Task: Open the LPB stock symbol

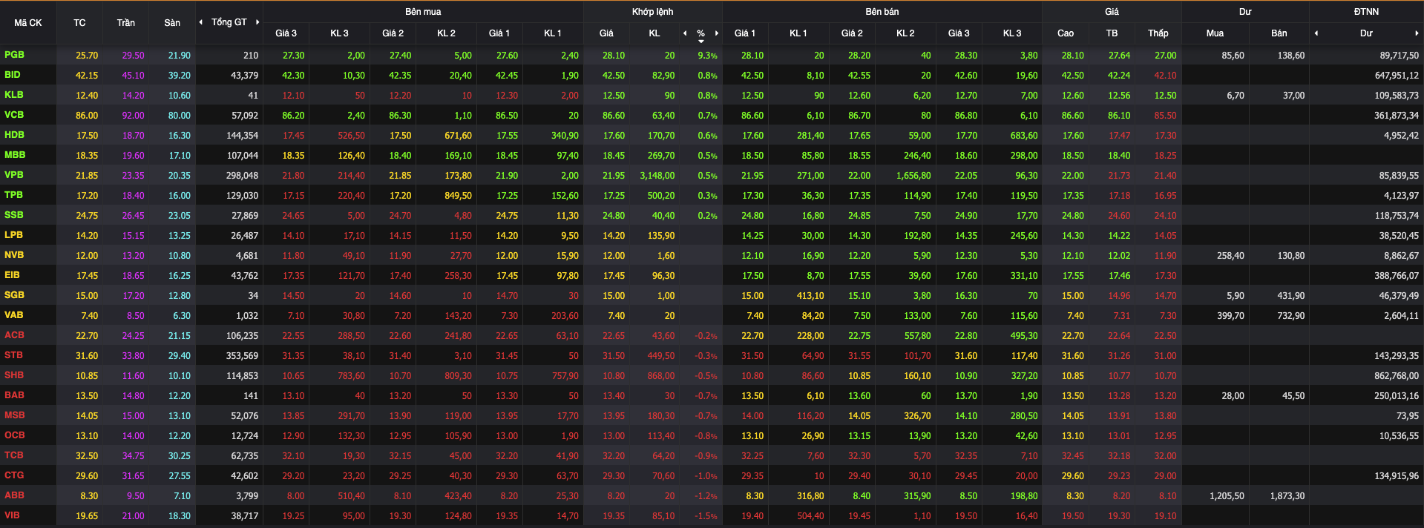Action: (x=13, y=235)
